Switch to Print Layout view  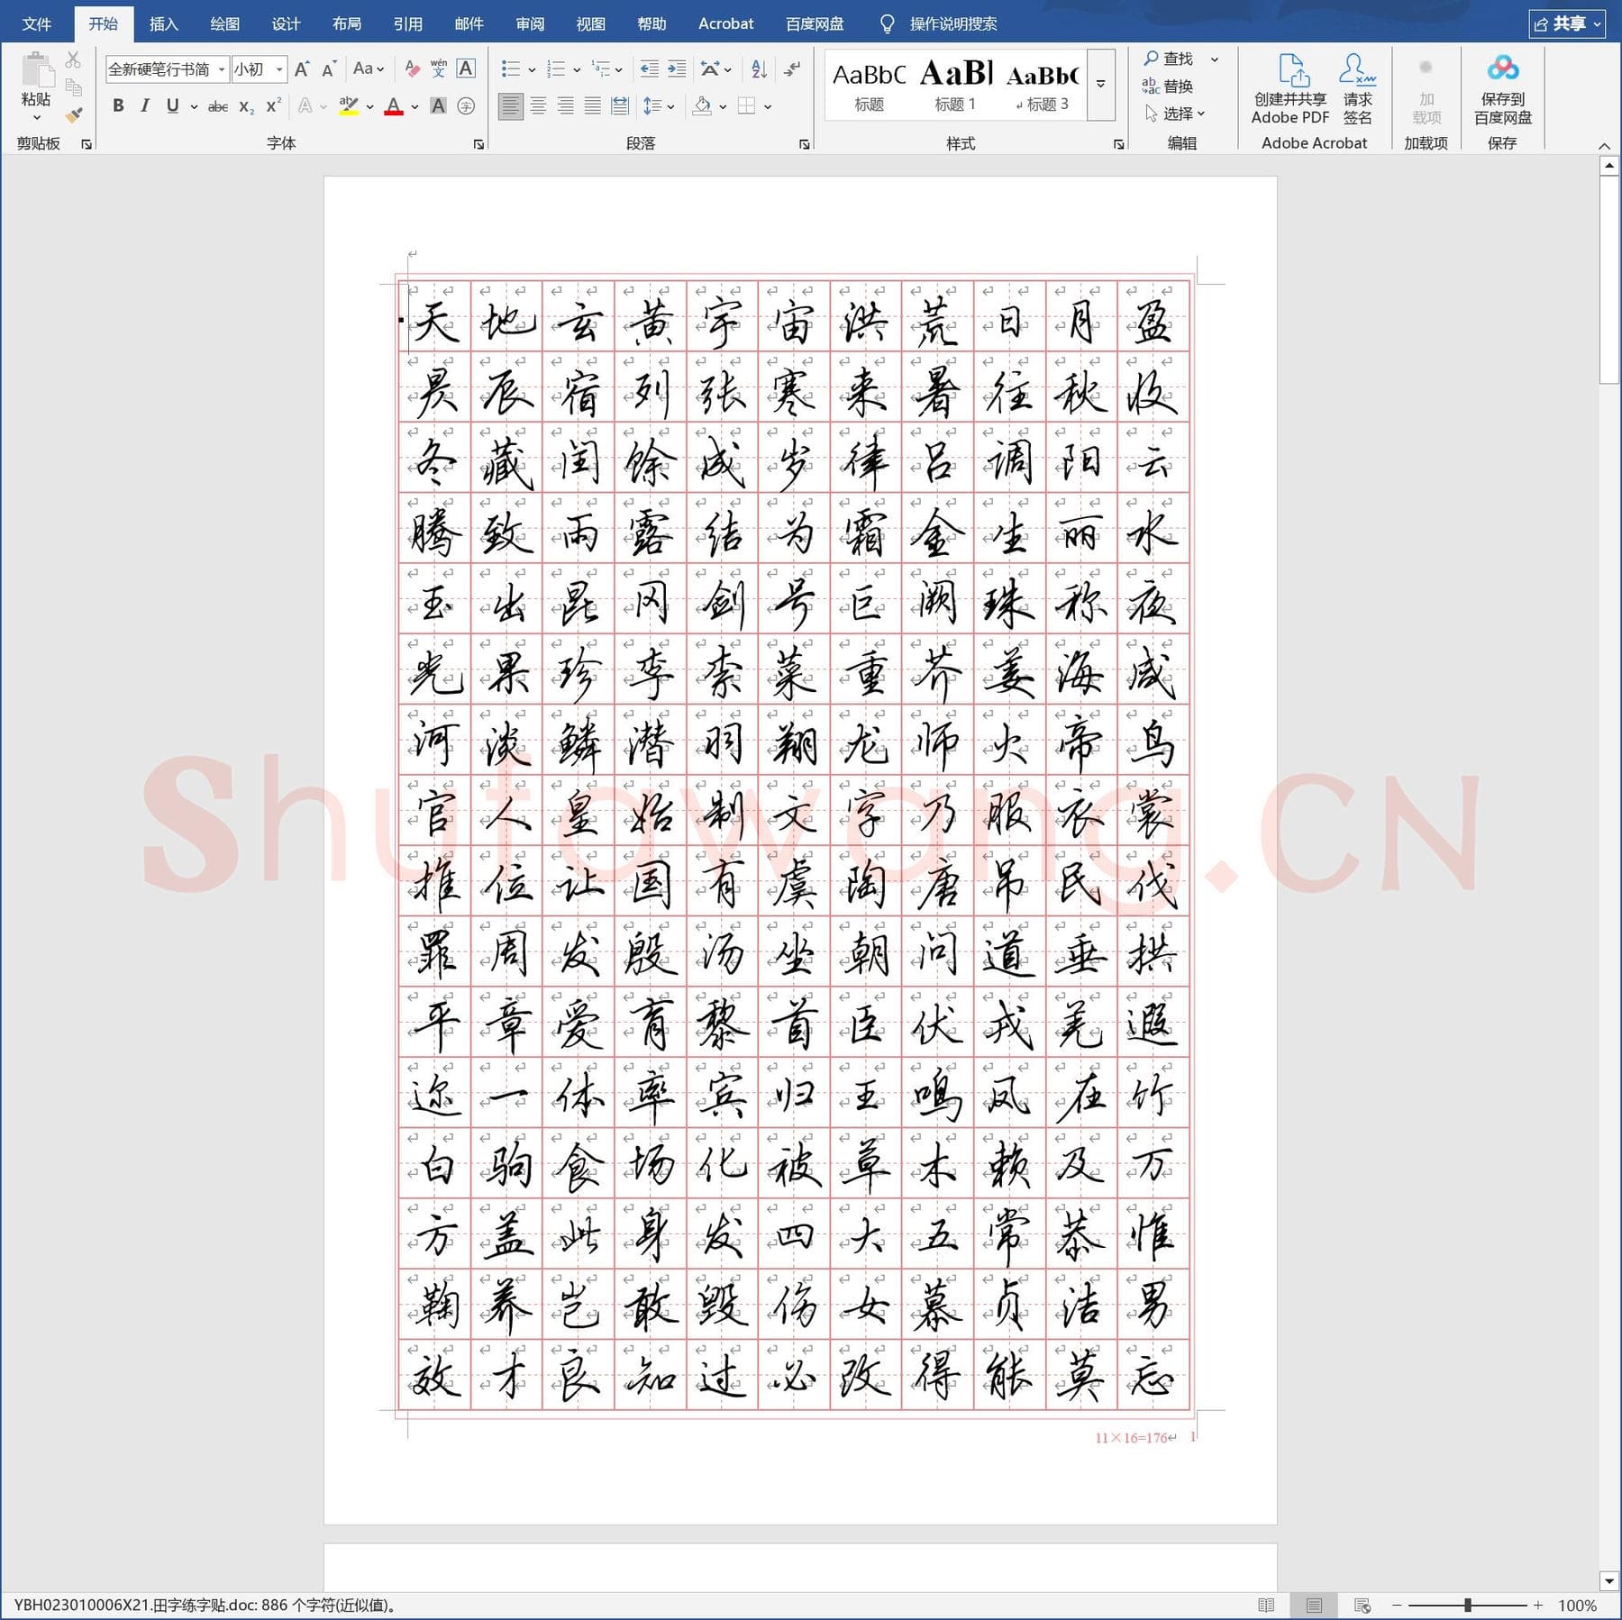click(1314, 1606)
